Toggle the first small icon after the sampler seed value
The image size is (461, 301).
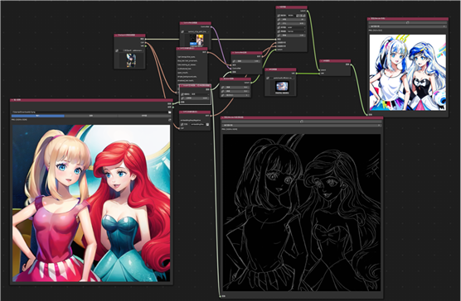[298, 15]
